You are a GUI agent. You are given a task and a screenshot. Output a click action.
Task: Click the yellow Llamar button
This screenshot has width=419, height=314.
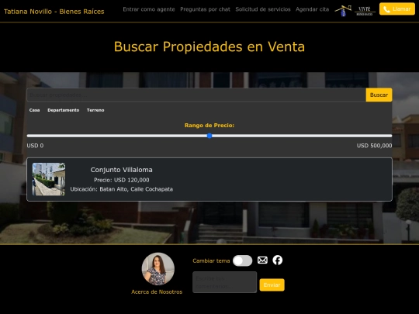(x=397, y=9)
